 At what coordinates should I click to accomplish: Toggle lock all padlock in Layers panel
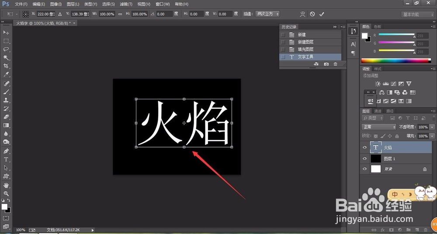(x=397, y=136)
